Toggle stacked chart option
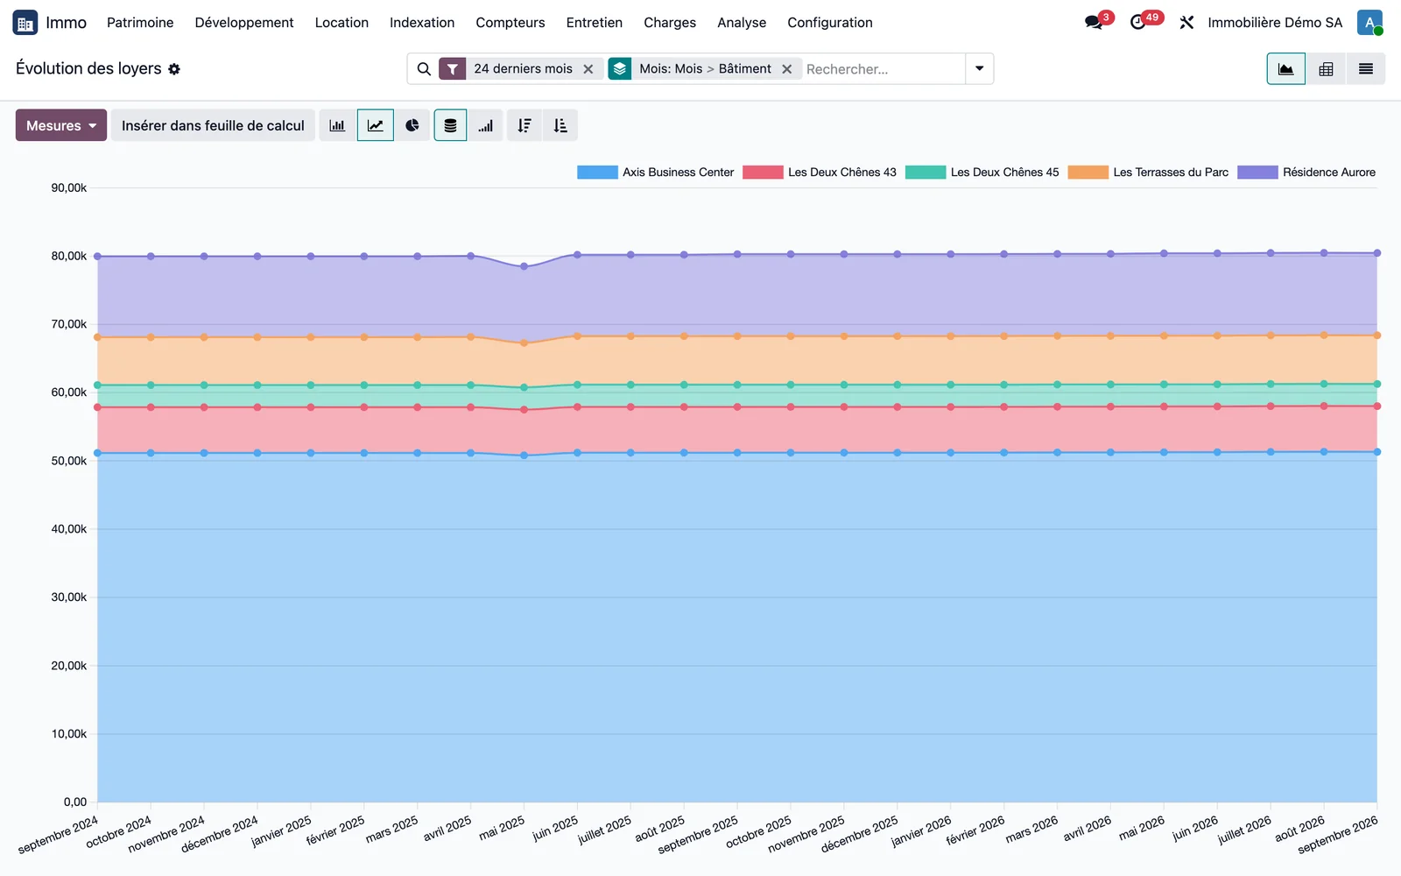The image size is (1401, 876). tap(450, 125)
